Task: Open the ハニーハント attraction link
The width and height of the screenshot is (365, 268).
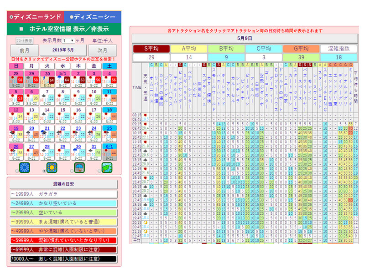Action: click(219, 90)
